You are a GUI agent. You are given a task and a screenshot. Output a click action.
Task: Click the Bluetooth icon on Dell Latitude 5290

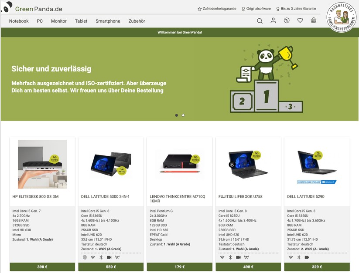pos(299,257)
